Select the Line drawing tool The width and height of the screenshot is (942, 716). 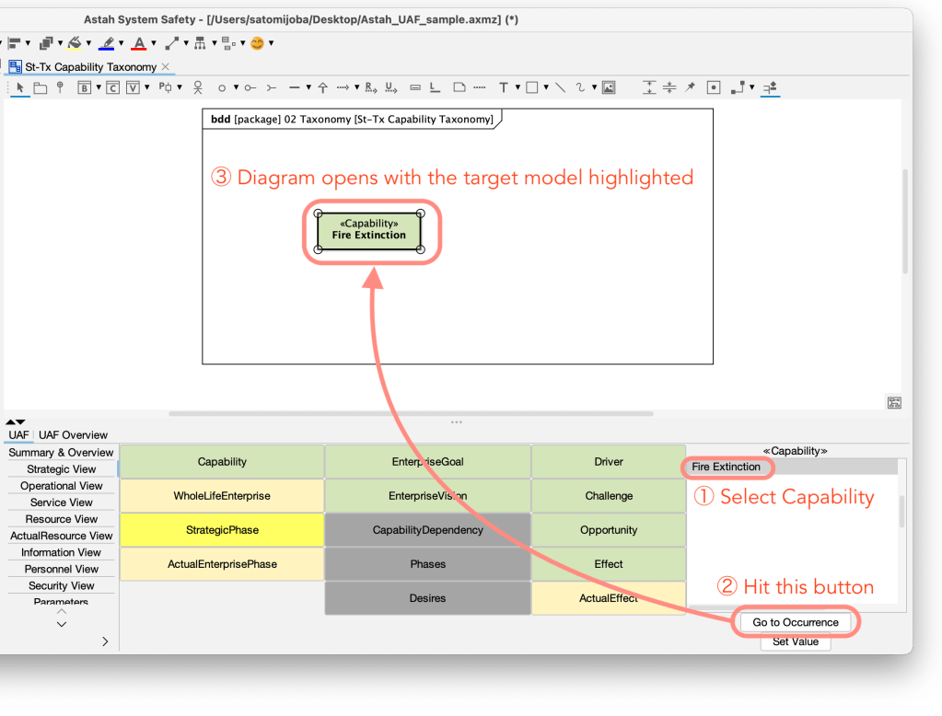[560, 87]
